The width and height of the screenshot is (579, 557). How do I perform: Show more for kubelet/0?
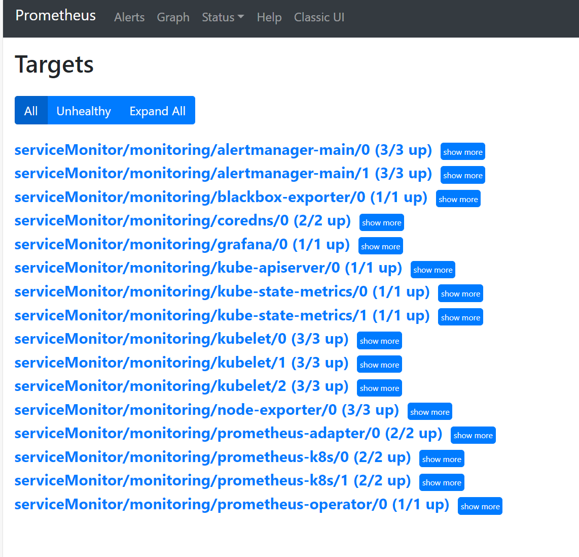(379, 341)
